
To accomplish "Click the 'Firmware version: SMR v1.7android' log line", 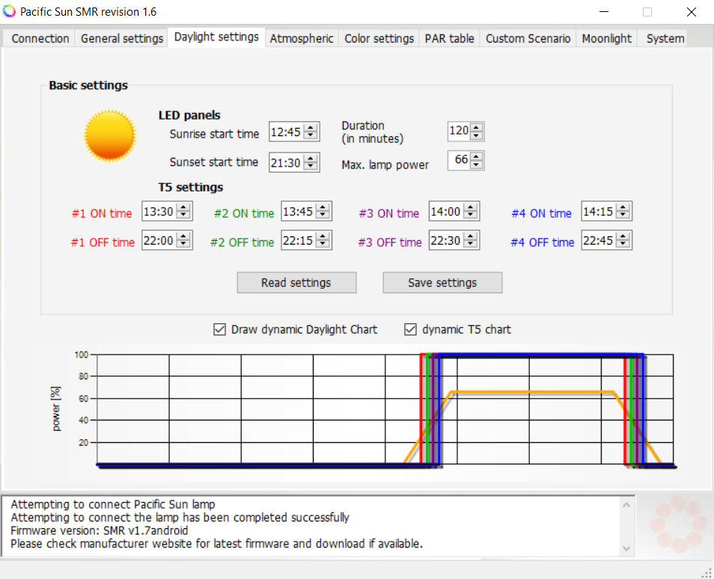I will point(100,530).
